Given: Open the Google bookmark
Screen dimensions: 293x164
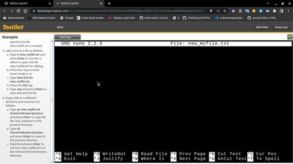Looking at the screenshot, I should tap(67, 18).
